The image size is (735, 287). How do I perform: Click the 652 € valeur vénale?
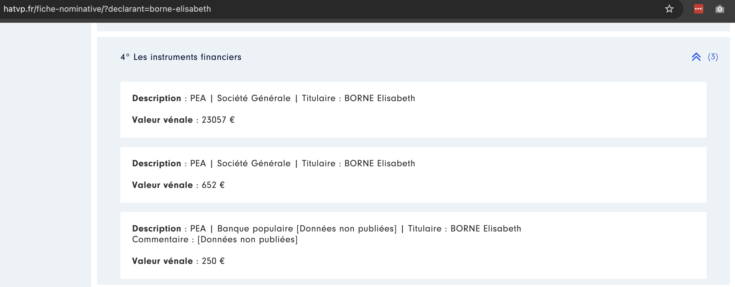point(213,185)
